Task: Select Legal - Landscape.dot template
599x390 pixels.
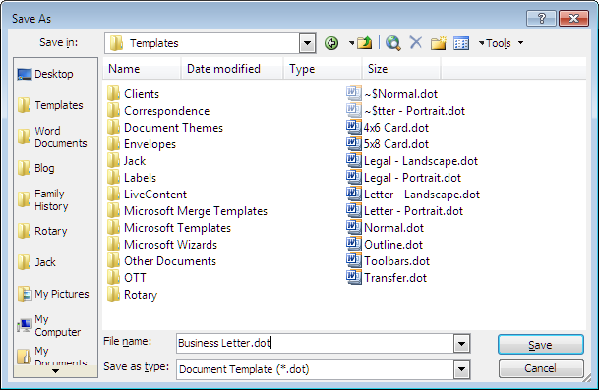Action: click(x=412, y=161)
